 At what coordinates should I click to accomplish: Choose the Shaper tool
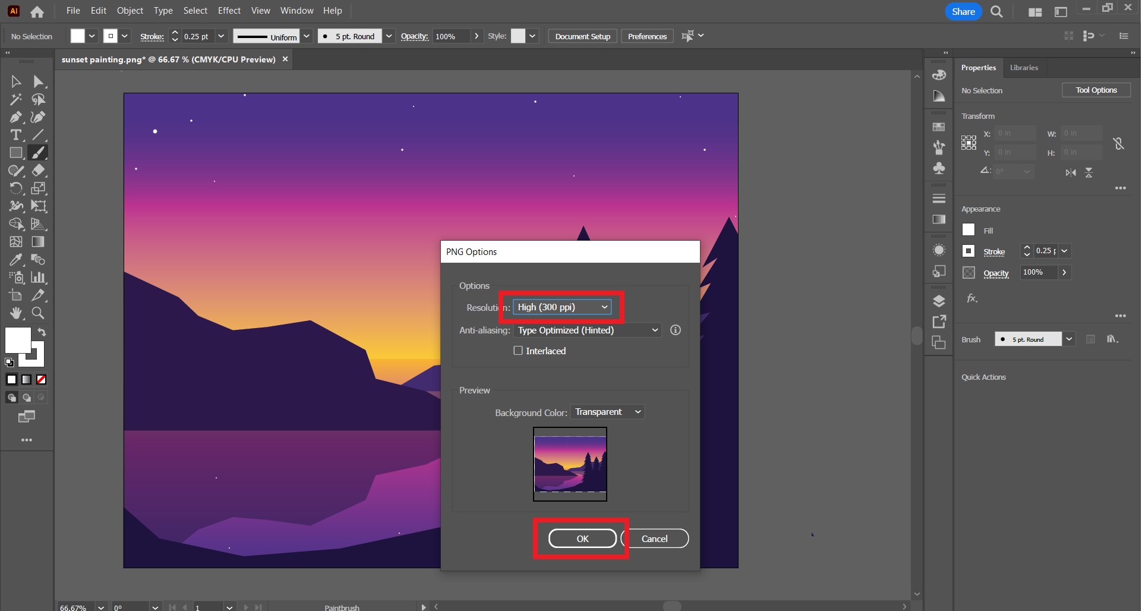(x=16, y=171)
